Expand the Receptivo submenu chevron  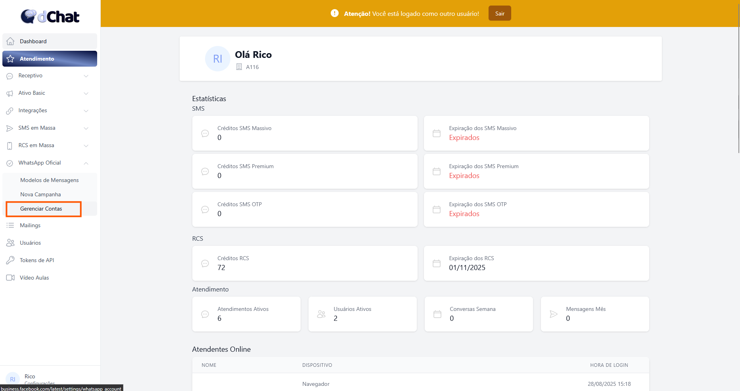tap(86, 76)
